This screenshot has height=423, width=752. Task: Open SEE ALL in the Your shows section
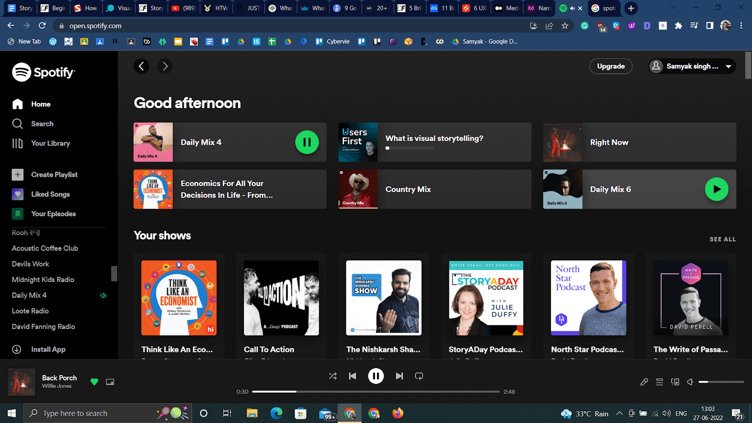[722, 239]
